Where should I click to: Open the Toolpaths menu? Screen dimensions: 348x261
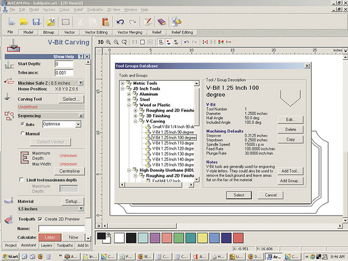(95, 10)
